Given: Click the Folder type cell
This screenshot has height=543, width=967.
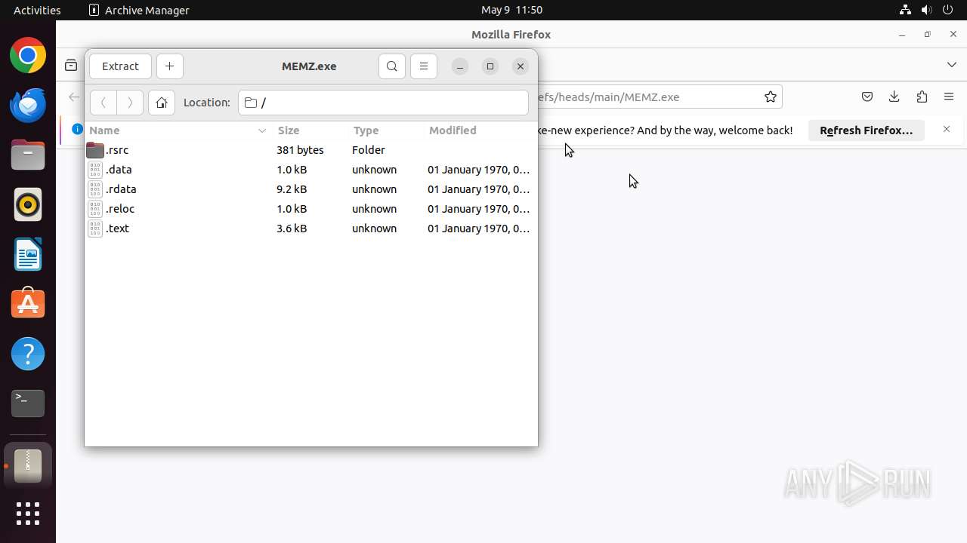Looking at the screenshot, I should point(369,150).
